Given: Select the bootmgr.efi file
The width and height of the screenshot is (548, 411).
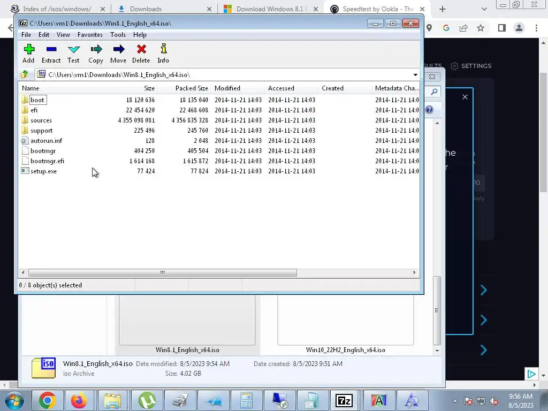Looking at the screenshot, I should coord(47,161).
